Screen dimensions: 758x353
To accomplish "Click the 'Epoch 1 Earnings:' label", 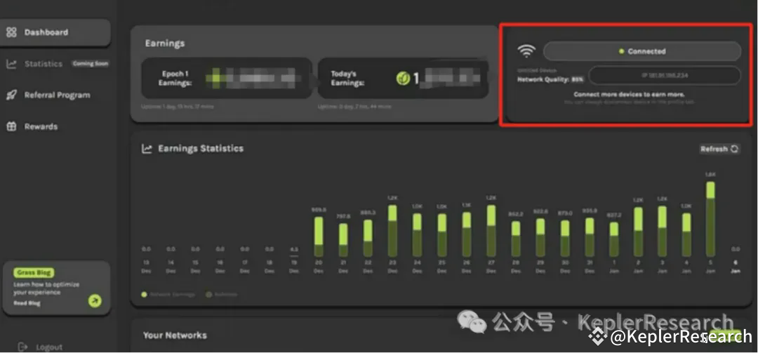I will pos(175,79).
